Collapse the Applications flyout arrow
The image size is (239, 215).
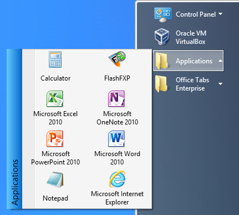[220, 61]
